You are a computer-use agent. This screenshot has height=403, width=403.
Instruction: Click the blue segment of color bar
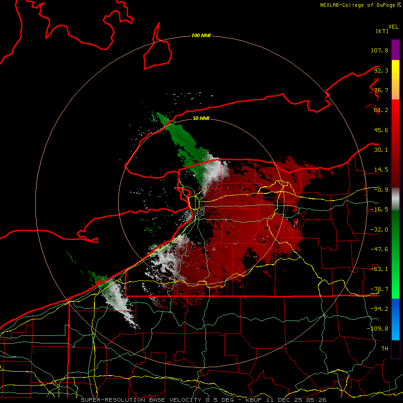[395, 319]
